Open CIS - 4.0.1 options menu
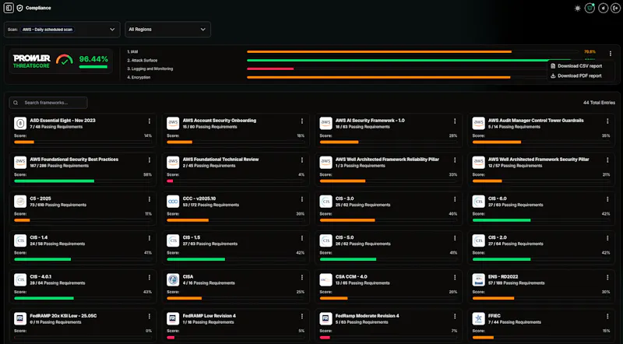The image size is (623, 344). pos(150,278)
